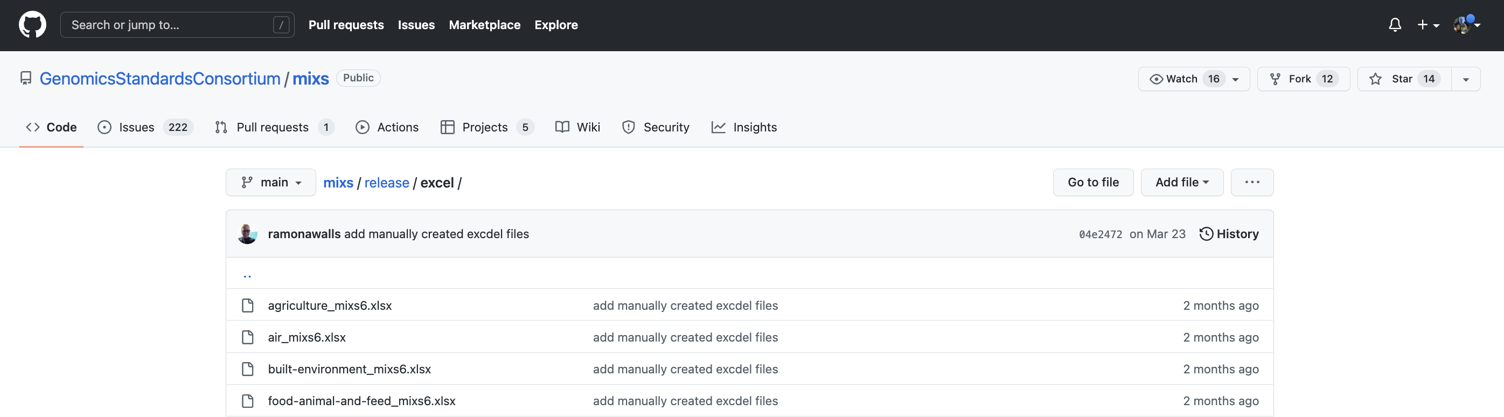Switch to the Issues tab
1504x417 pixels.
point(145,127)
